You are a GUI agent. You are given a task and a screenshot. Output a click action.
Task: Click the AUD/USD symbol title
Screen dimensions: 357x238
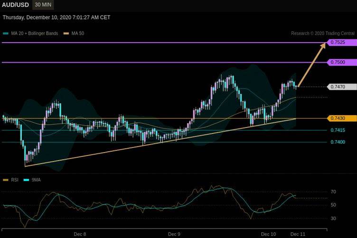pos(15,5)
